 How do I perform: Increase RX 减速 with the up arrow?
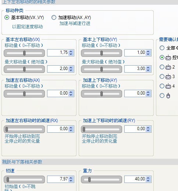(71, 128)
